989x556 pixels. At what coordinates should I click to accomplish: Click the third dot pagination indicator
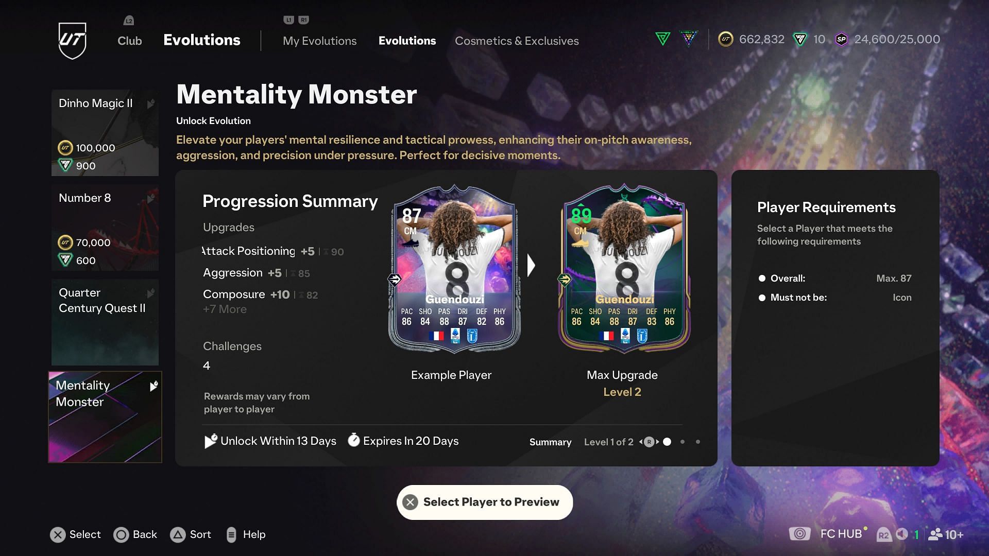click(698, 442)
